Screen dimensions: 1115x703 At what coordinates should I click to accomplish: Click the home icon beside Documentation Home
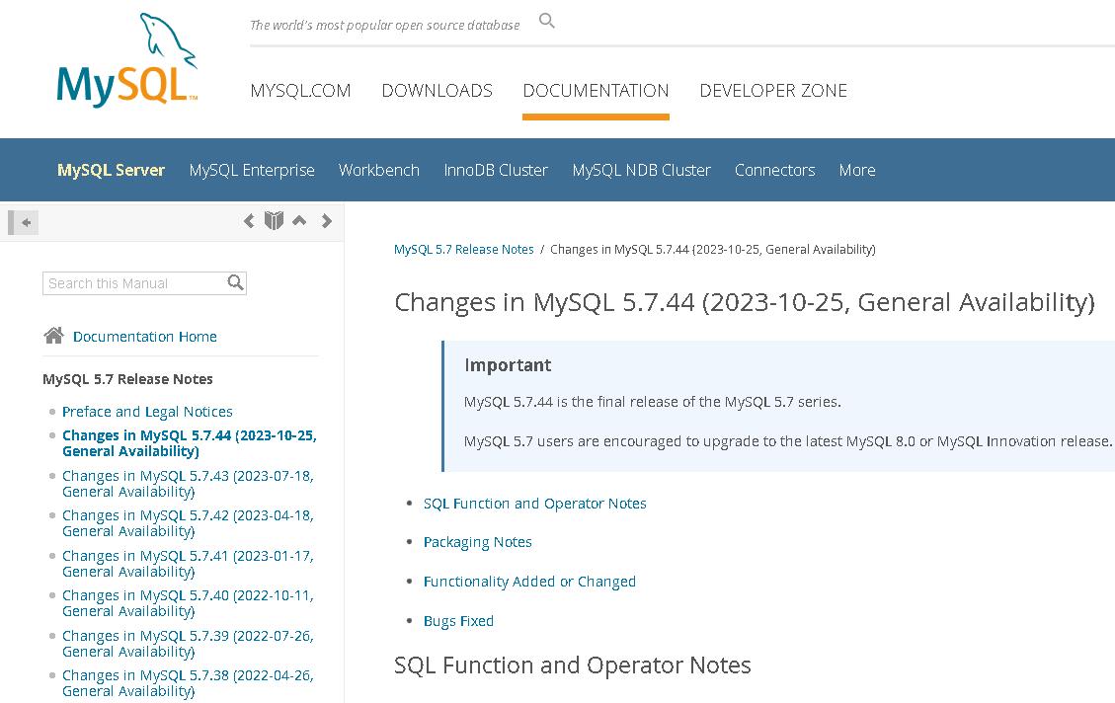[53, 335]
